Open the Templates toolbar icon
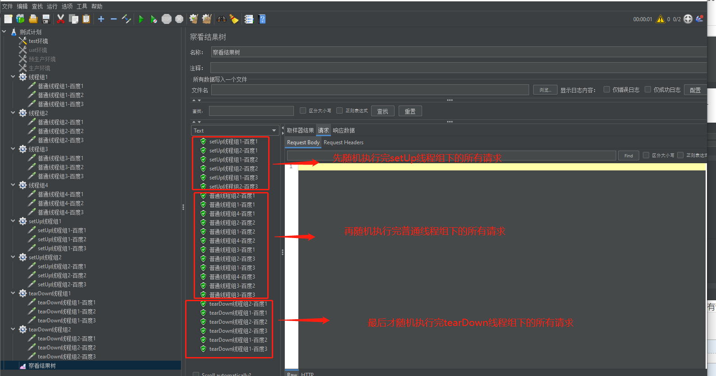Screen dimensions: 716x376 [x=20, y=19]
